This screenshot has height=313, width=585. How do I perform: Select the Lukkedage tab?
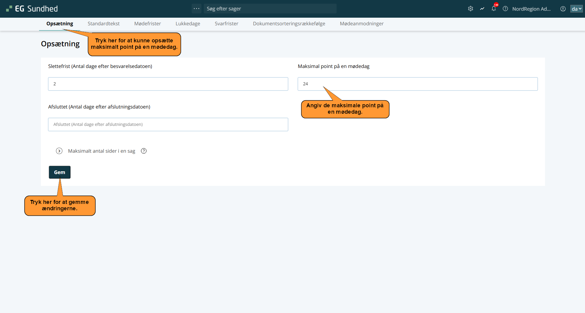coord(188,24)
